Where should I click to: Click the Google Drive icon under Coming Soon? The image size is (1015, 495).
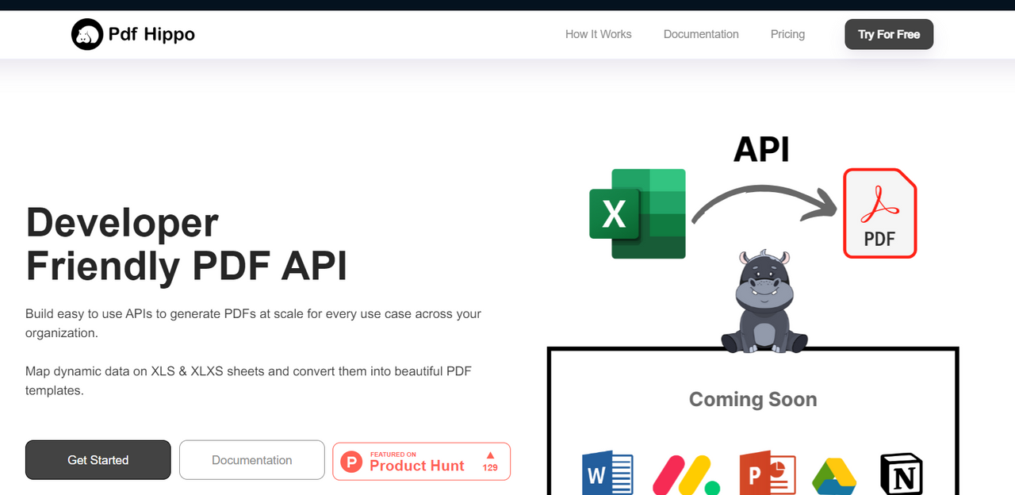click(x=834, y=476)
